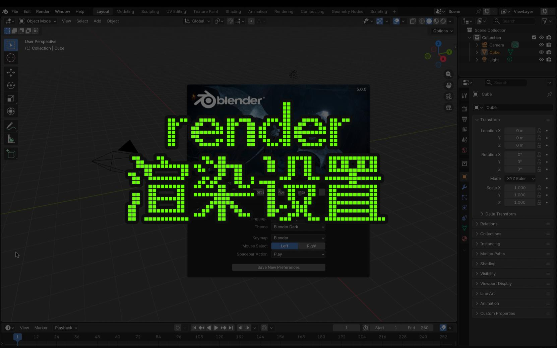Open the Theme dropdown Blender Dark

tap(298, 227)
